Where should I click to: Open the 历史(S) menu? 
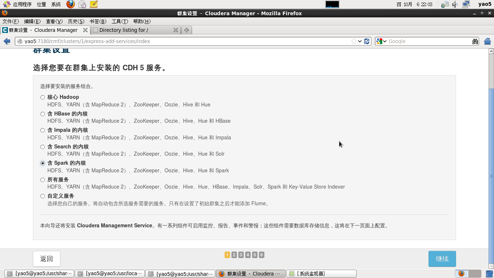pos(76,21)
